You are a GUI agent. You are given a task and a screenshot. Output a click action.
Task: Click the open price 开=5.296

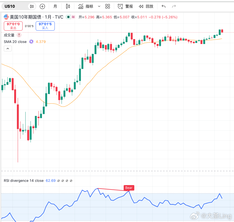[87, 17]
